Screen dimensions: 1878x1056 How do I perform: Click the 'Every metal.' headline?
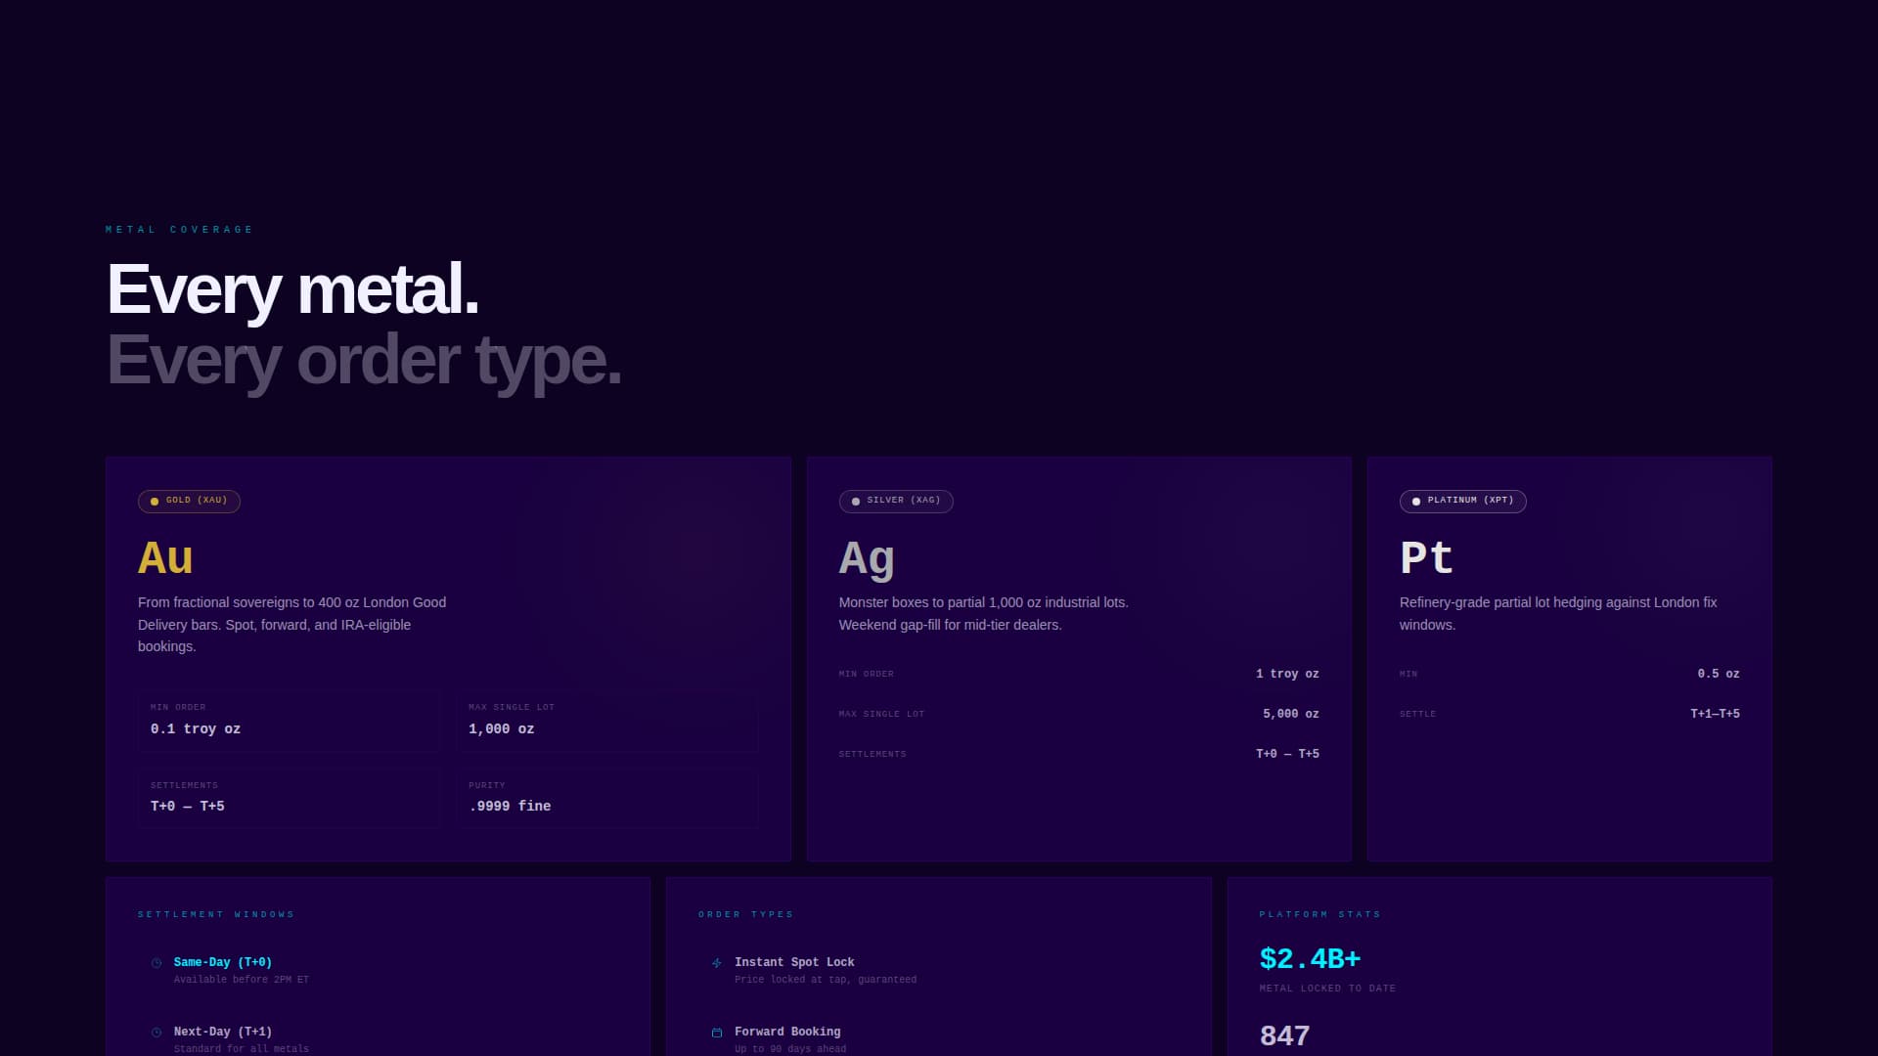pyautogui.click(x=292, y=290)
